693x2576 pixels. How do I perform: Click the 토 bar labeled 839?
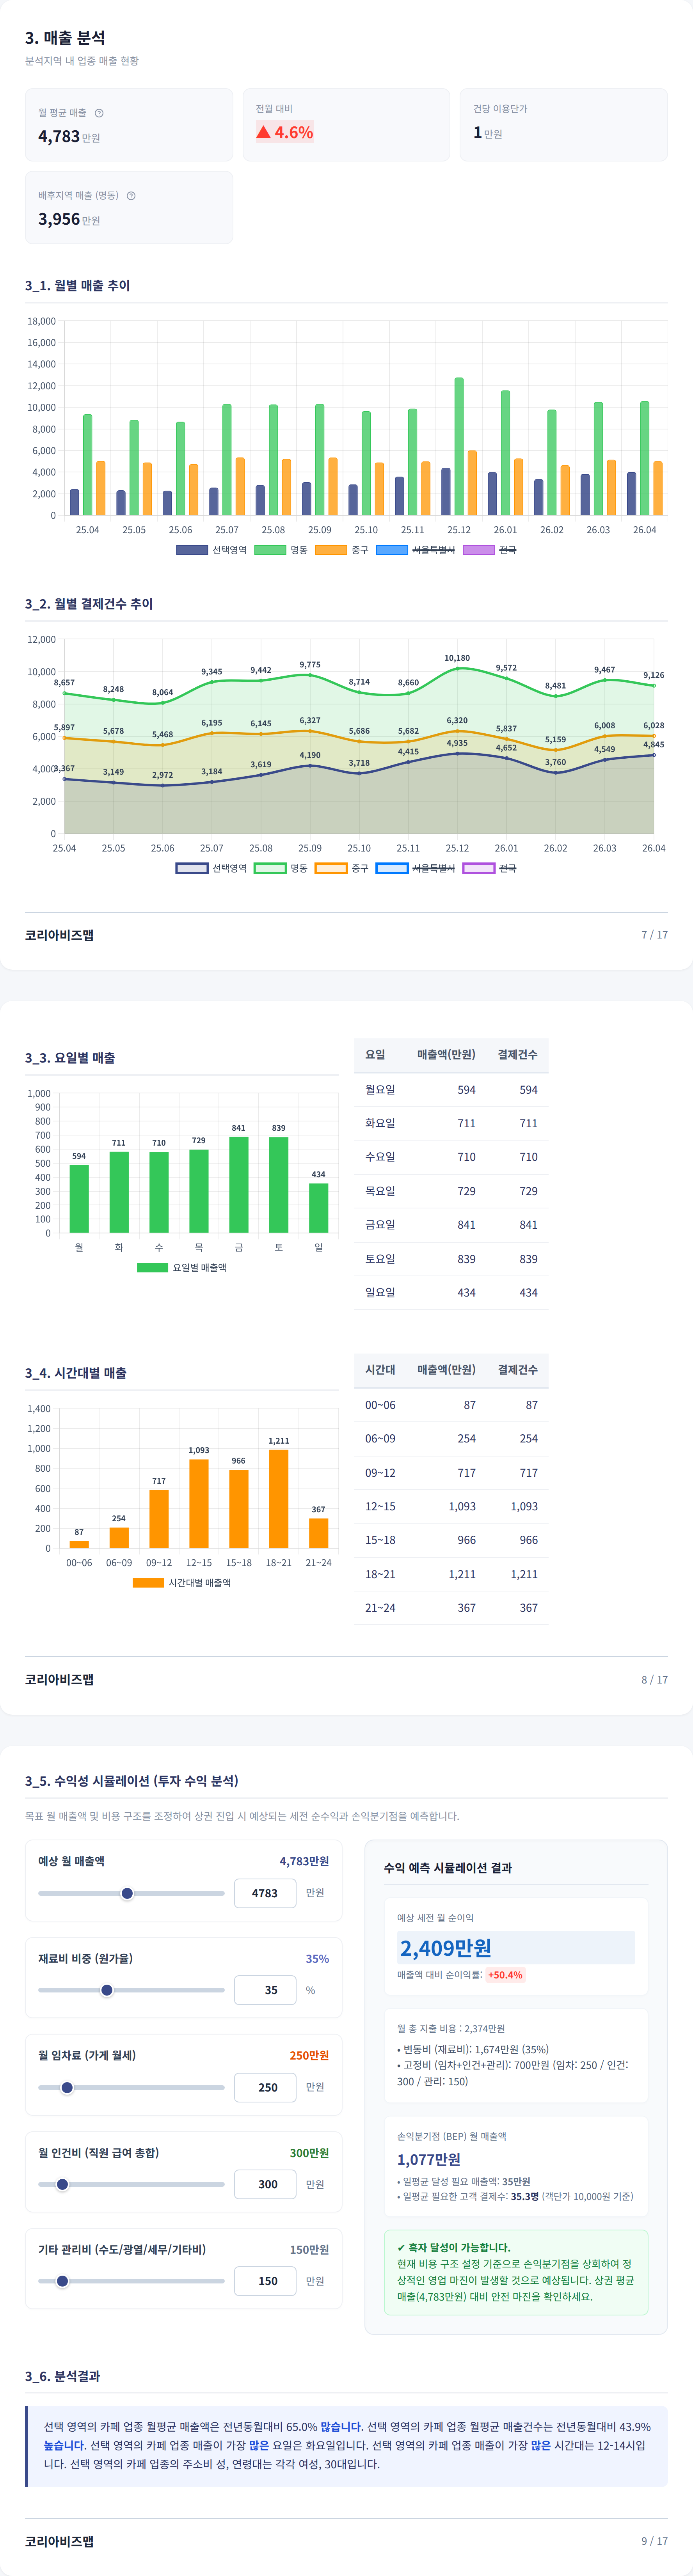[279, 1185]
